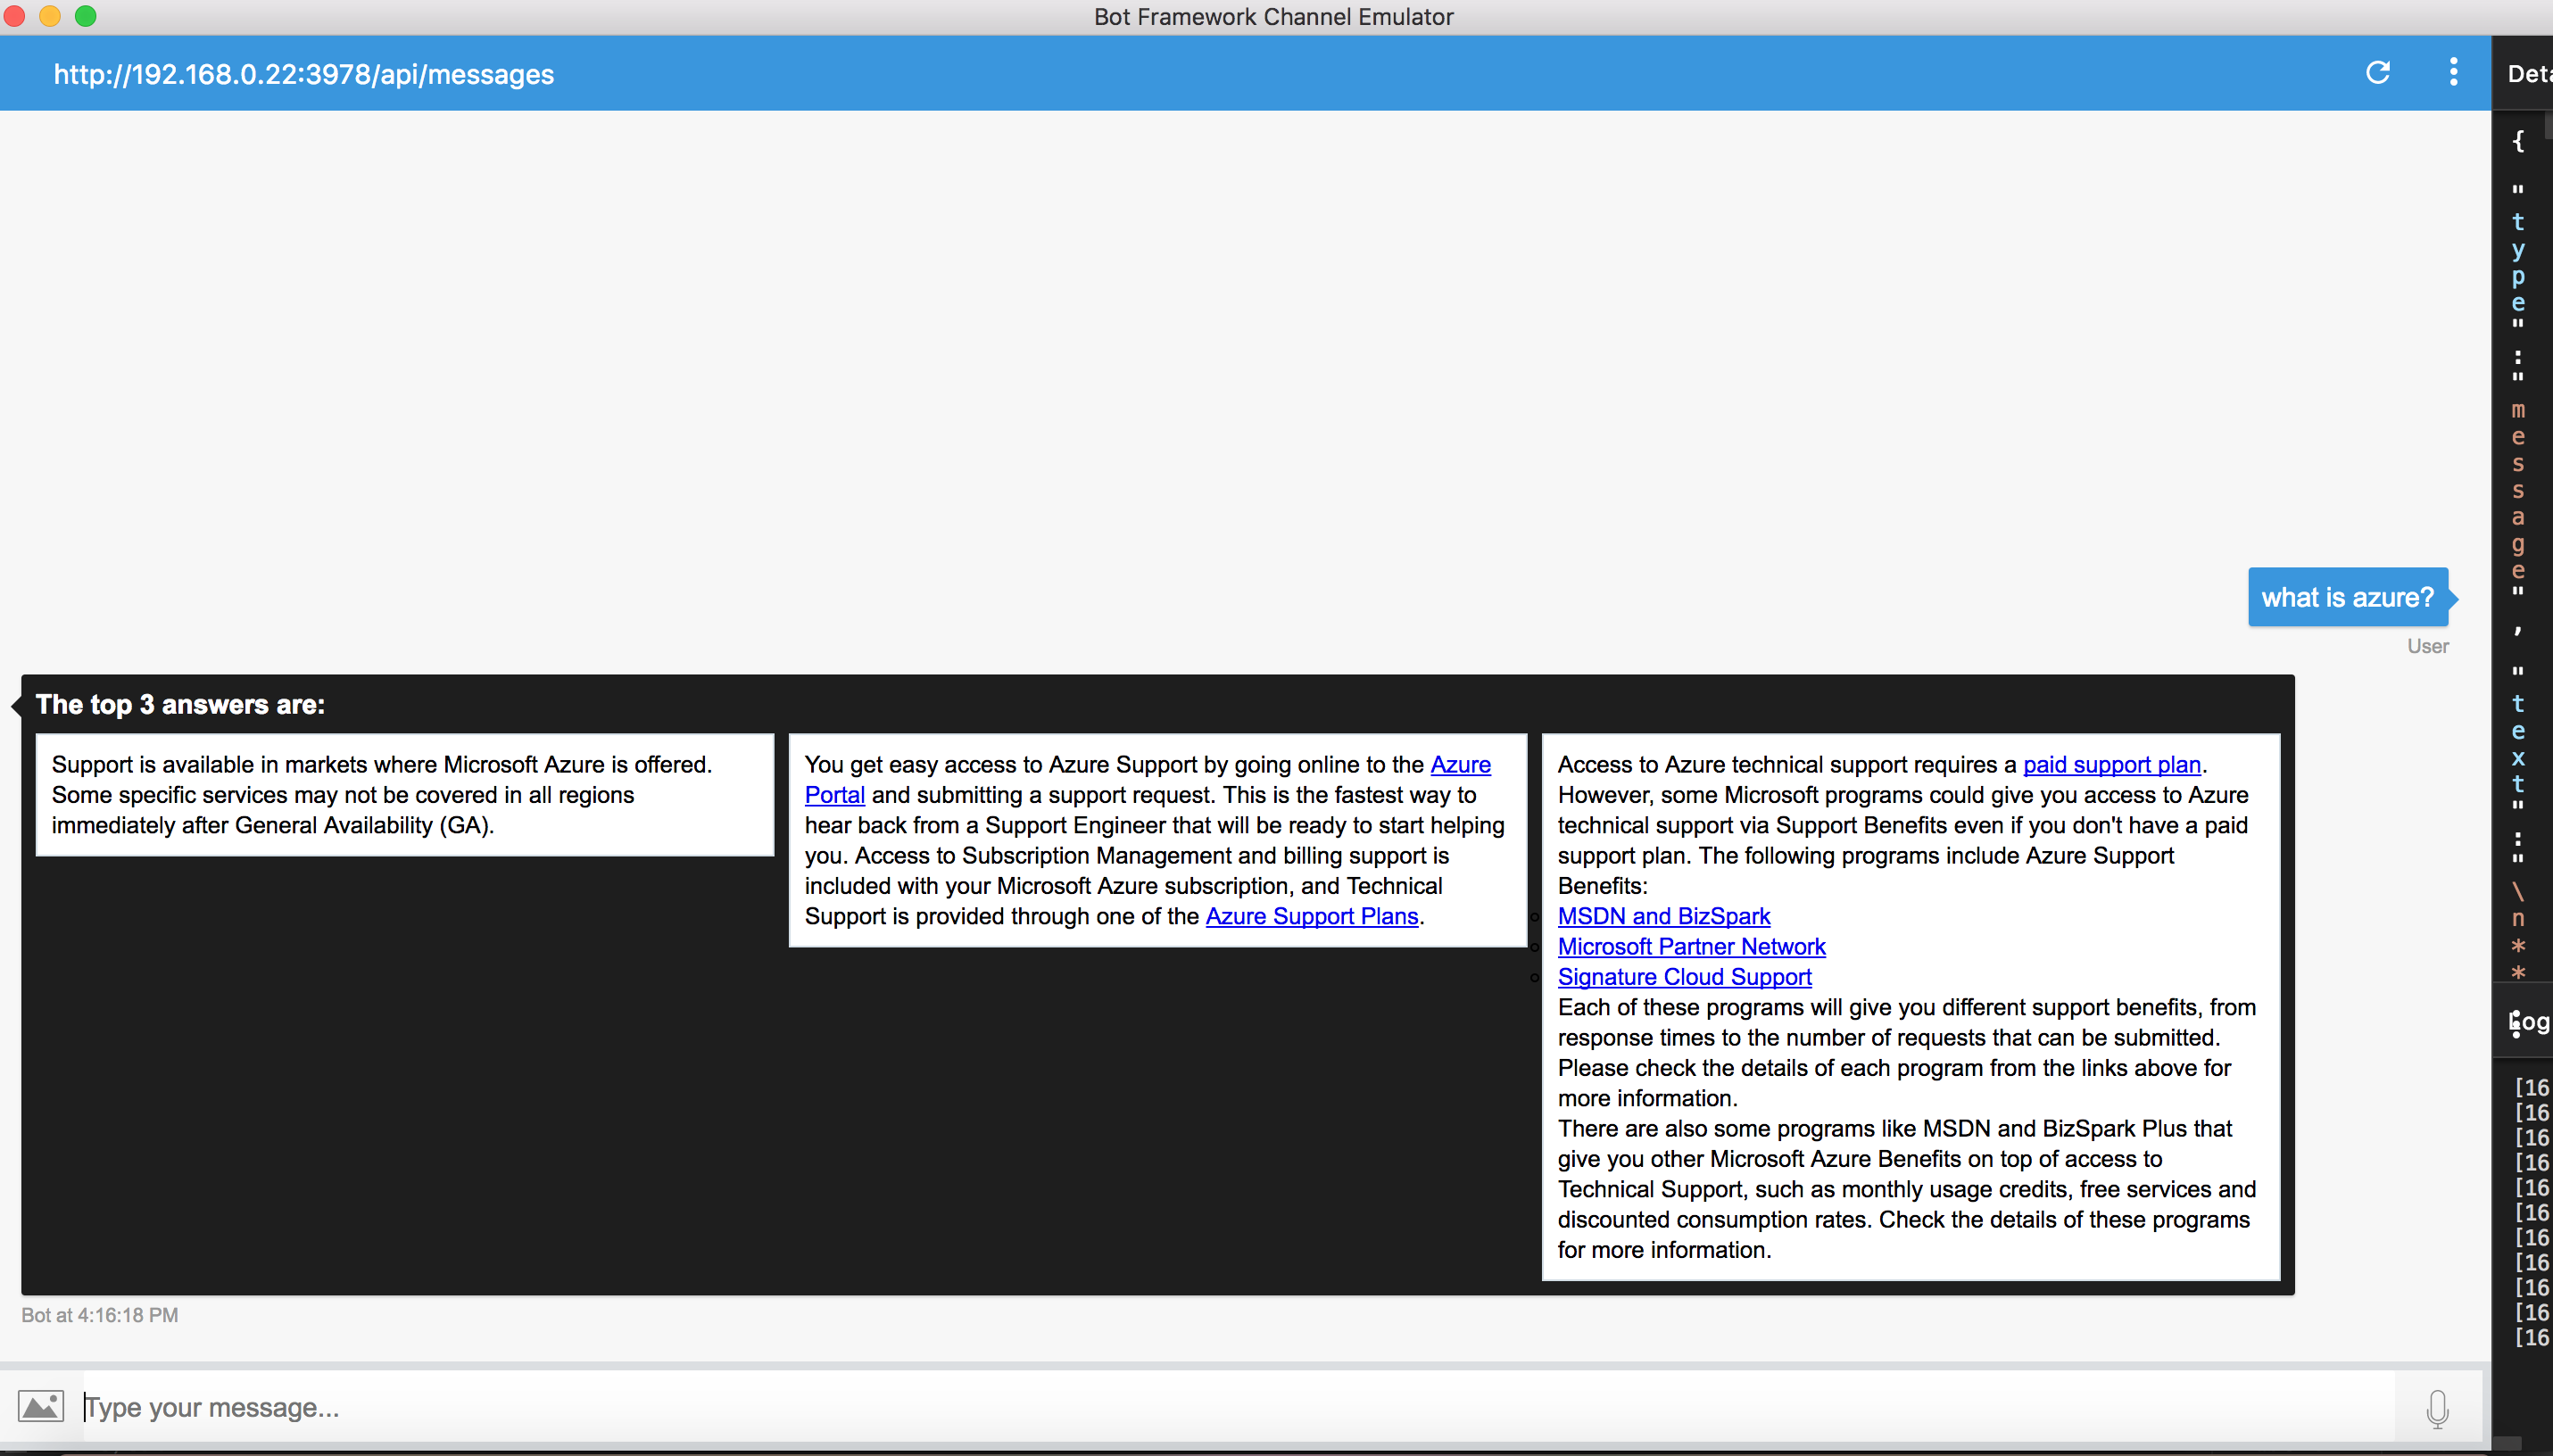Select the 'what is azure?' user message
This screenshot has width=2553, height=1456.
(2347, 597)
